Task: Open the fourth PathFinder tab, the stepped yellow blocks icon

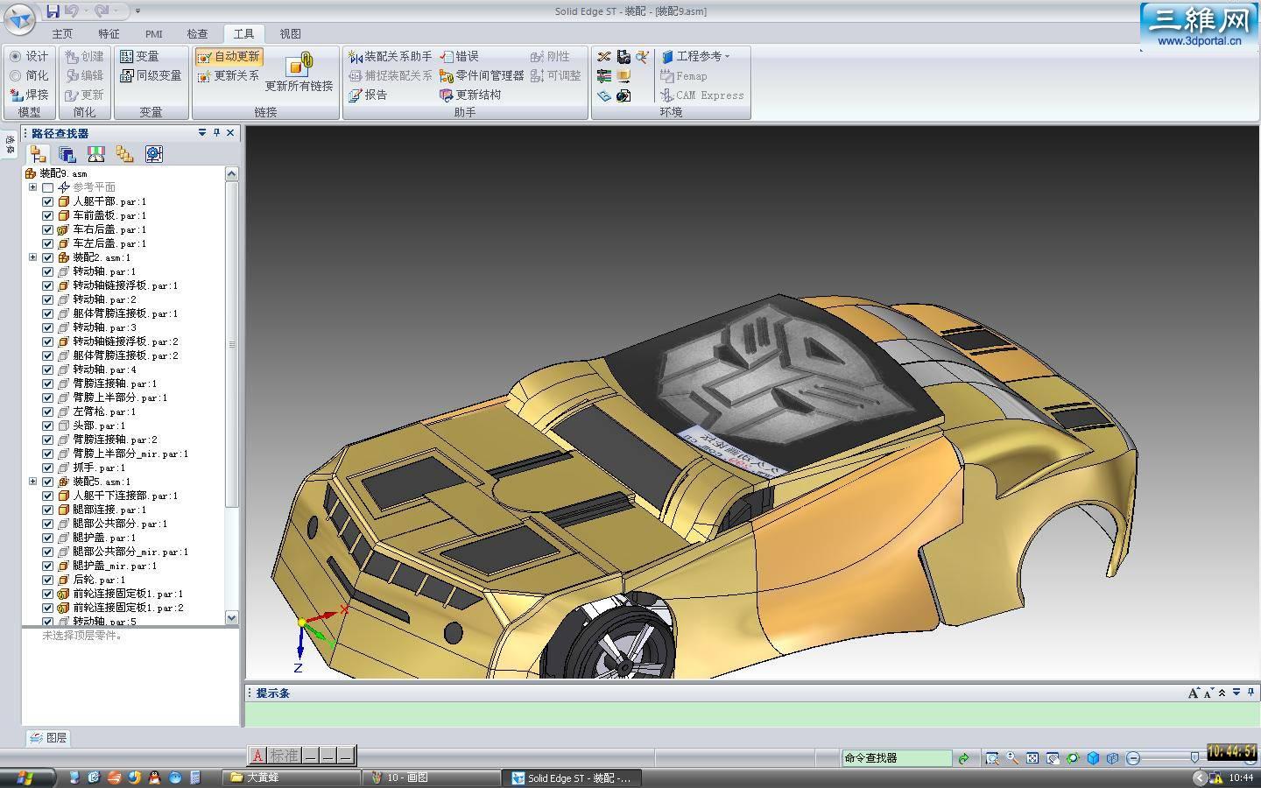Action: [125, 154]
